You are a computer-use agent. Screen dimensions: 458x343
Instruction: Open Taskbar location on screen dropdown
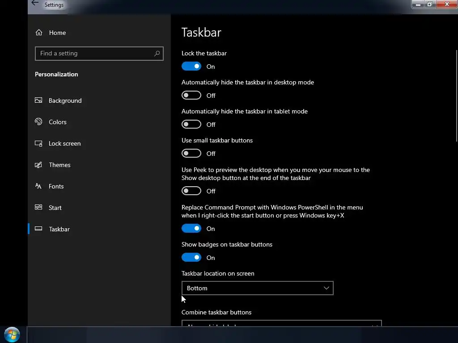pos(257,288)
